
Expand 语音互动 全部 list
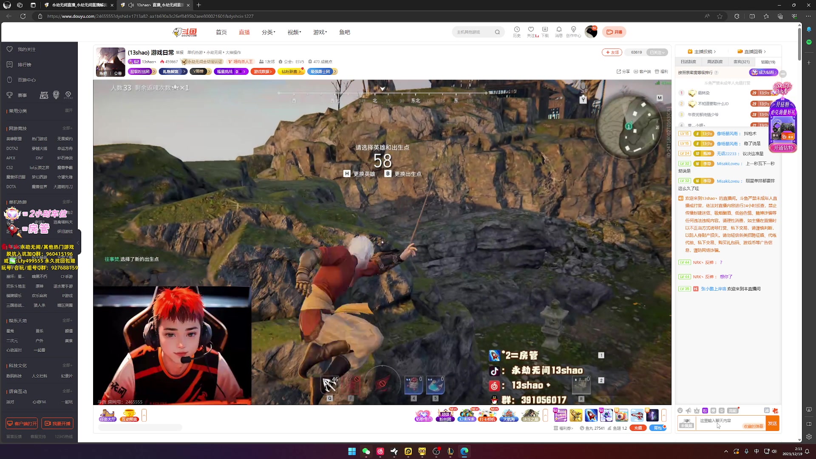pos(67,391)
